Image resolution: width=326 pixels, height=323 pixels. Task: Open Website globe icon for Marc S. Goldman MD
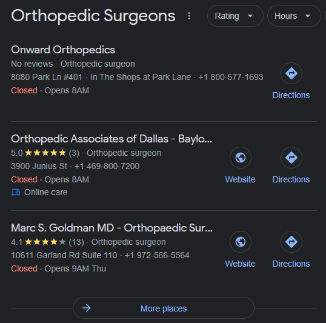pos(241,242)
